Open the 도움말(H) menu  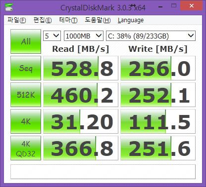point(98,20)
